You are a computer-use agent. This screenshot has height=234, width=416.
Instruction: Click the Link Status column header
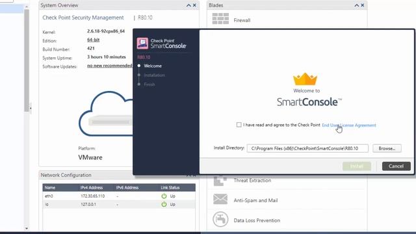(170, 188)
